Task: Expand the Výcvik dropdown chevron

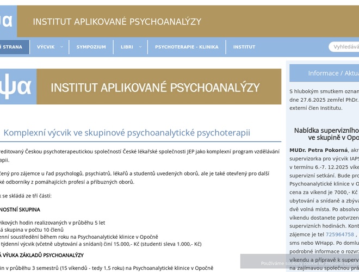Action: click(x=61, y=47)
